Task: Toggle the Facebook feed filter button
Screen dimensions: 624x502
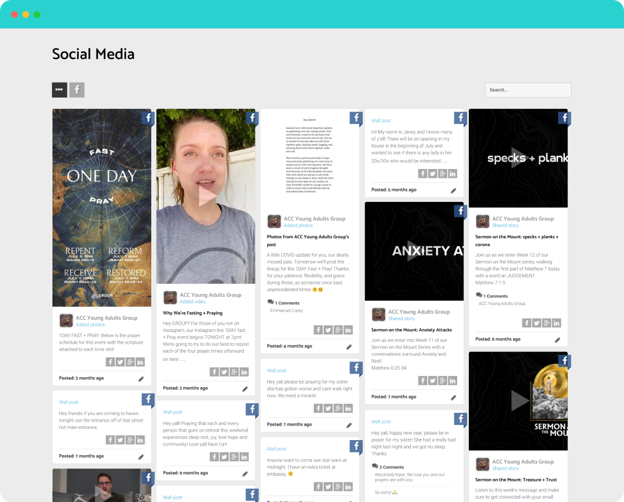Action: (77, 90)
